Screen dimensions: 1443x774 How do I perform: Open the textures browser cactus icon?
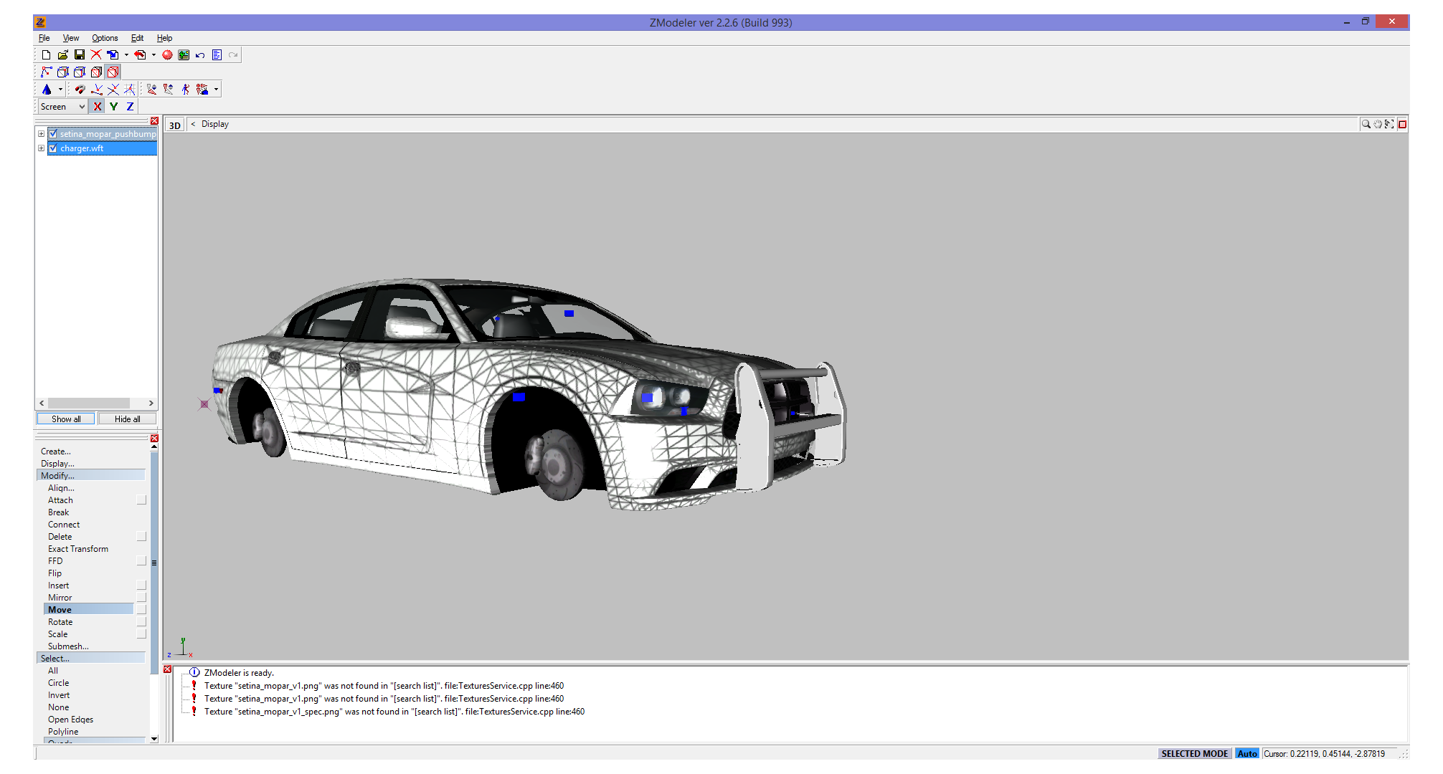point(184,55)
